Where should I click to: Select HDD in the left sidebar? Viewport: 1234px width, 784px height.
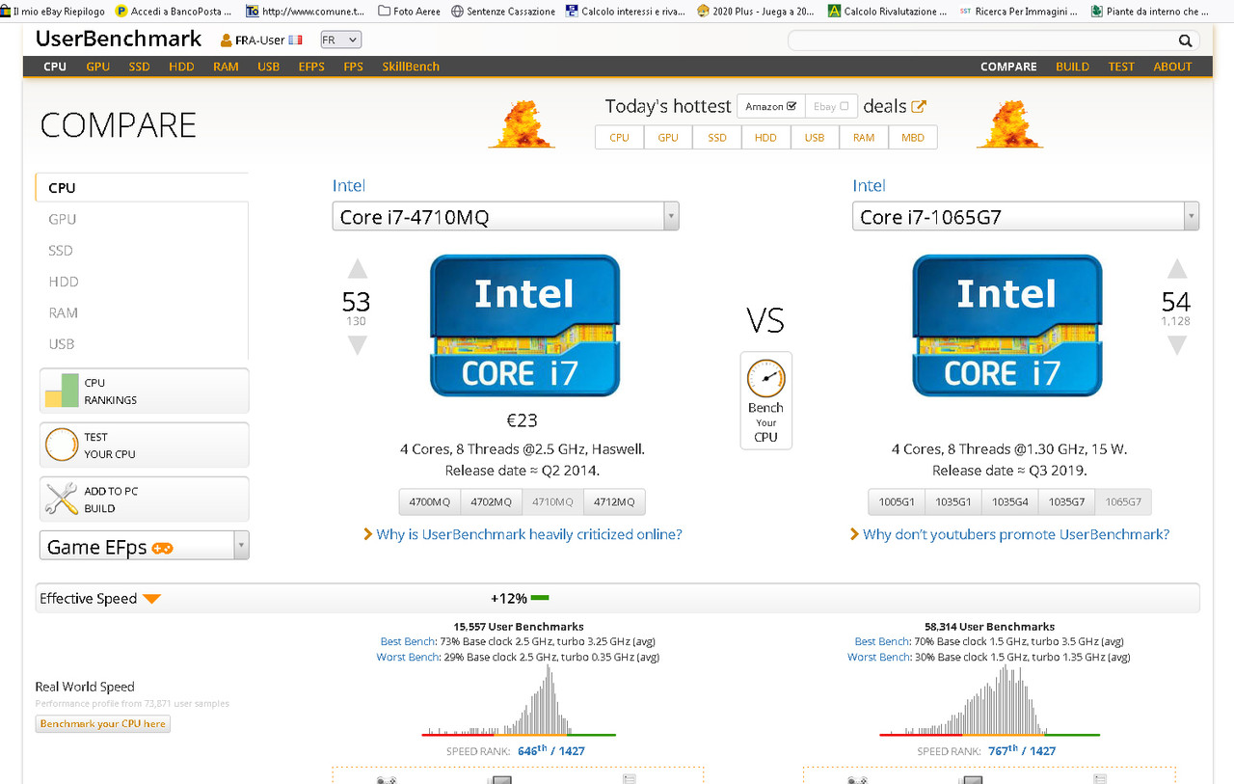pos(64,282)
